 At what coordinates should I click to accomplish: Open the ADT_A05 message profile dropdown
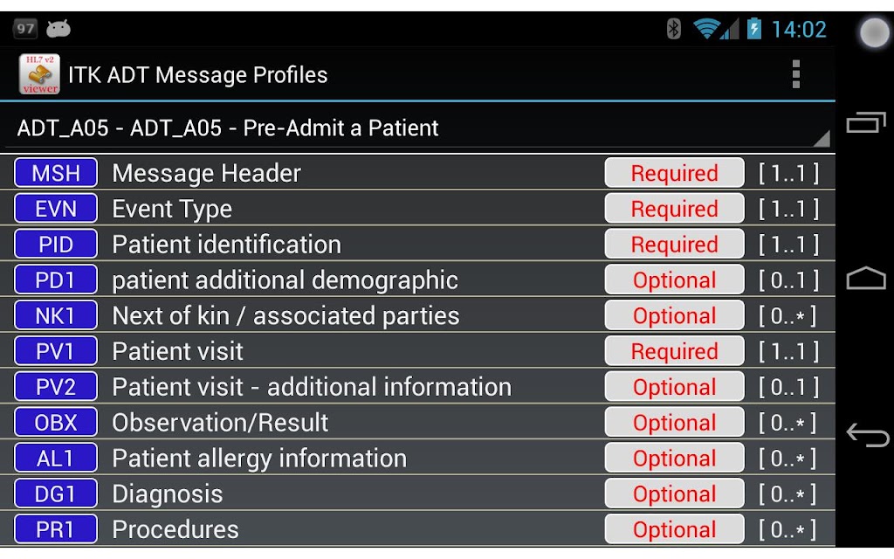417,128
